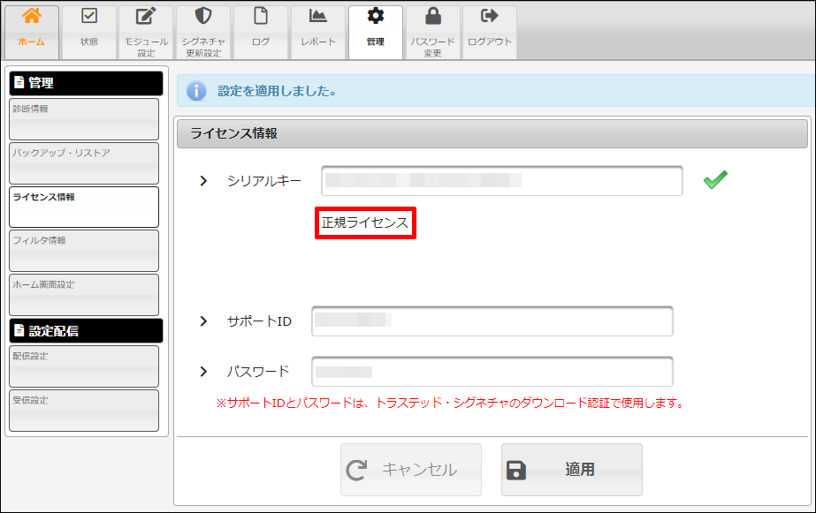Click the 適用 save button
This screenshot has width=816, height=513.
(x=571, y=470)
